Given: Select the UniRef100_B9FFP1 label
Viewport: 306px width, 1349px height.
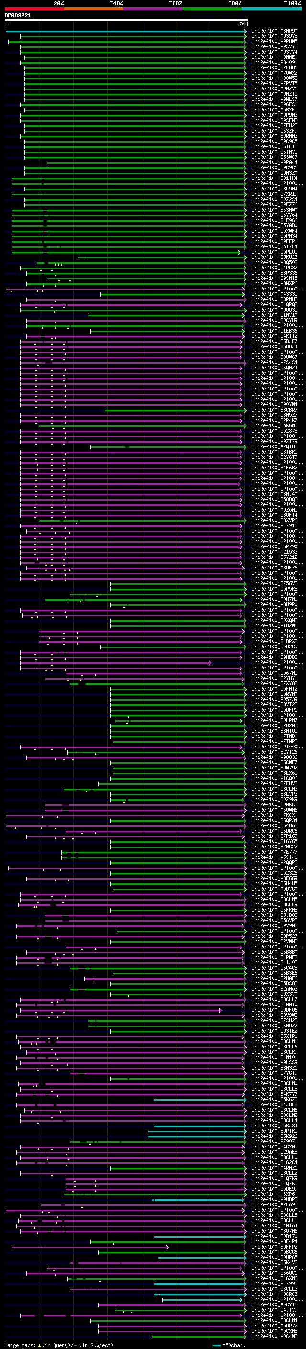Looking at the screenshot, I should [274, 241].
